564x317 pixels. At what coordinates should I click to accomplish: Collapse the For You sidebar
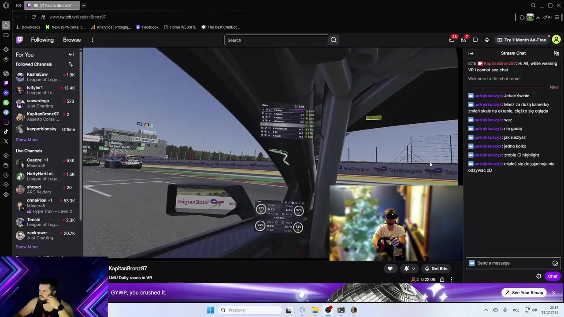[71, 55]
